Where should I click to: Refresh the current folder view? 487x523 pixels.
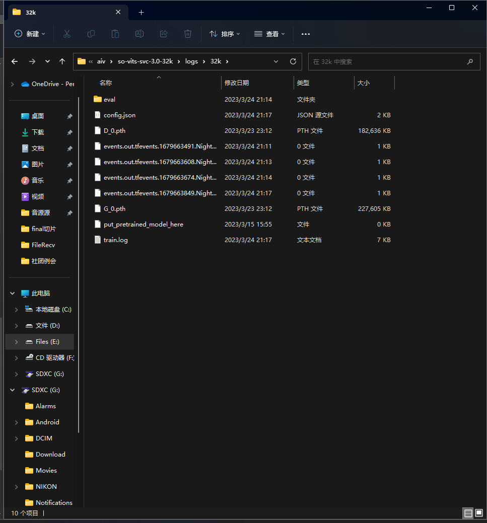coord(293,61)
